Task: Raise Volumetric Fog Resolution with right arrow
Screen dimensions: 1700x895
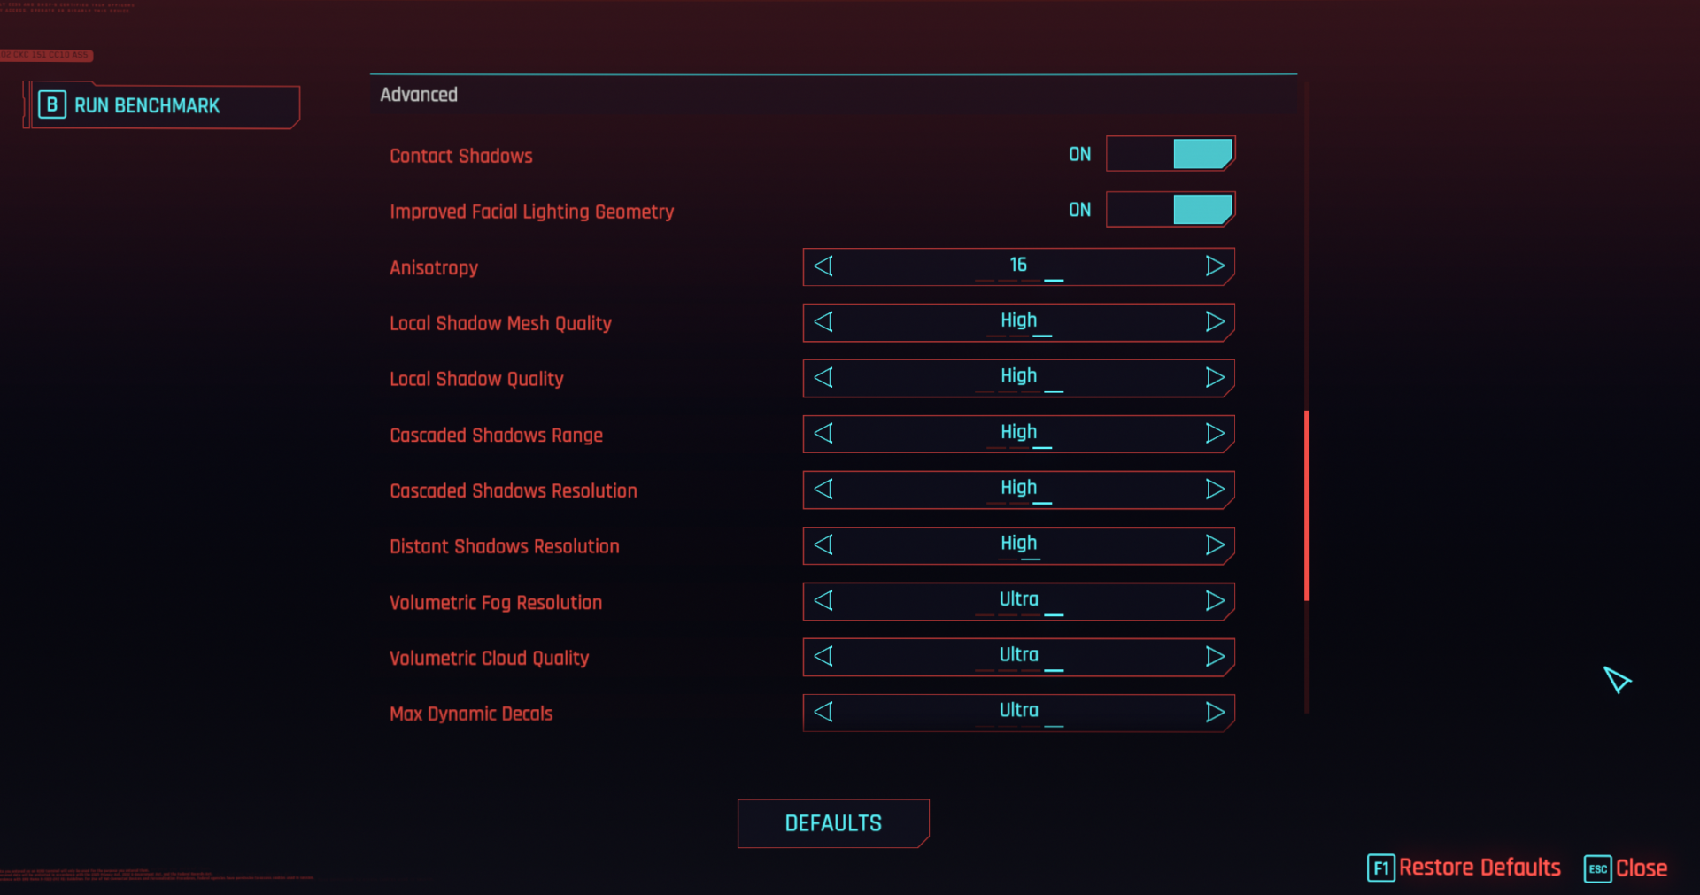Action: (1215, 601)
